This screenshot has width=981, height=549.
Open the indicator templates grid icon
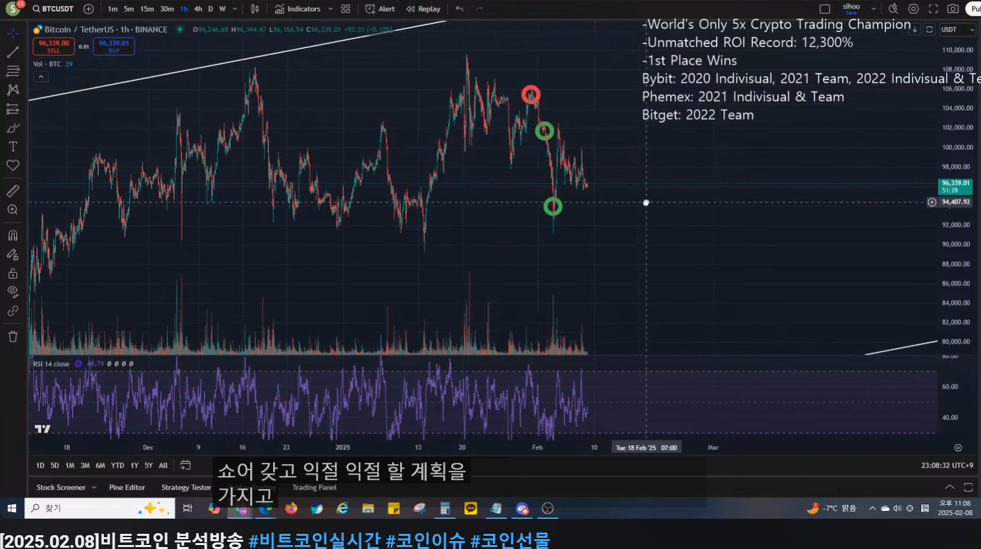point(345,9)
